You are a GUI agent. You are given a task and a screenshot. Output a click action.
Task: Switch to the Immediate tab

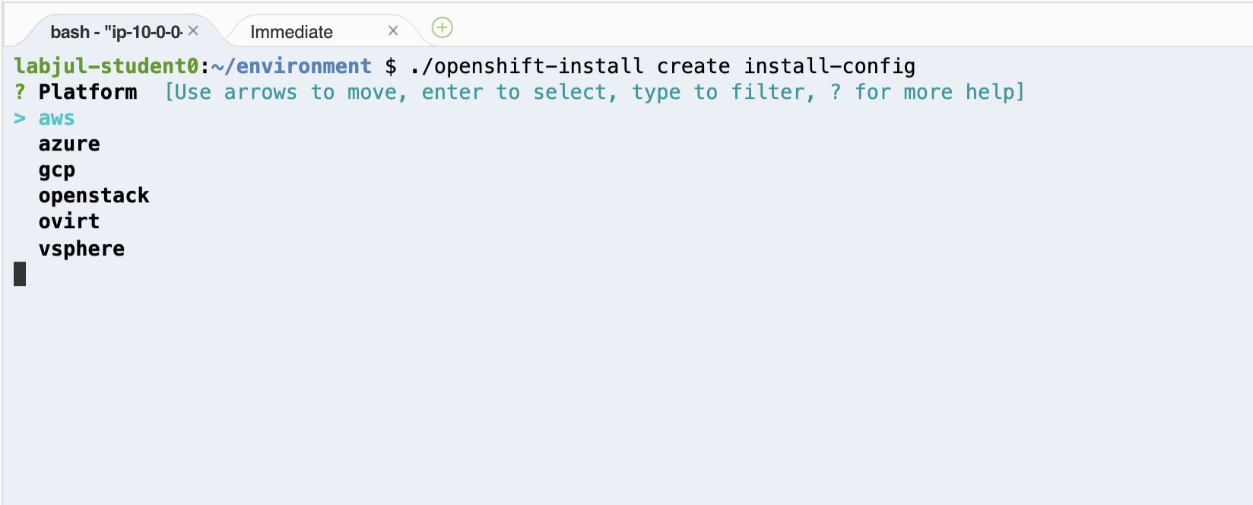coord(291,32)
